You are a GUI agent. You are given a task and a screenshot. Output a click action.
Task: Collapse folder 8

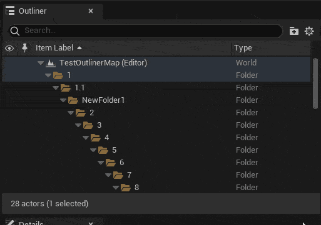click(x=116, y=188)
